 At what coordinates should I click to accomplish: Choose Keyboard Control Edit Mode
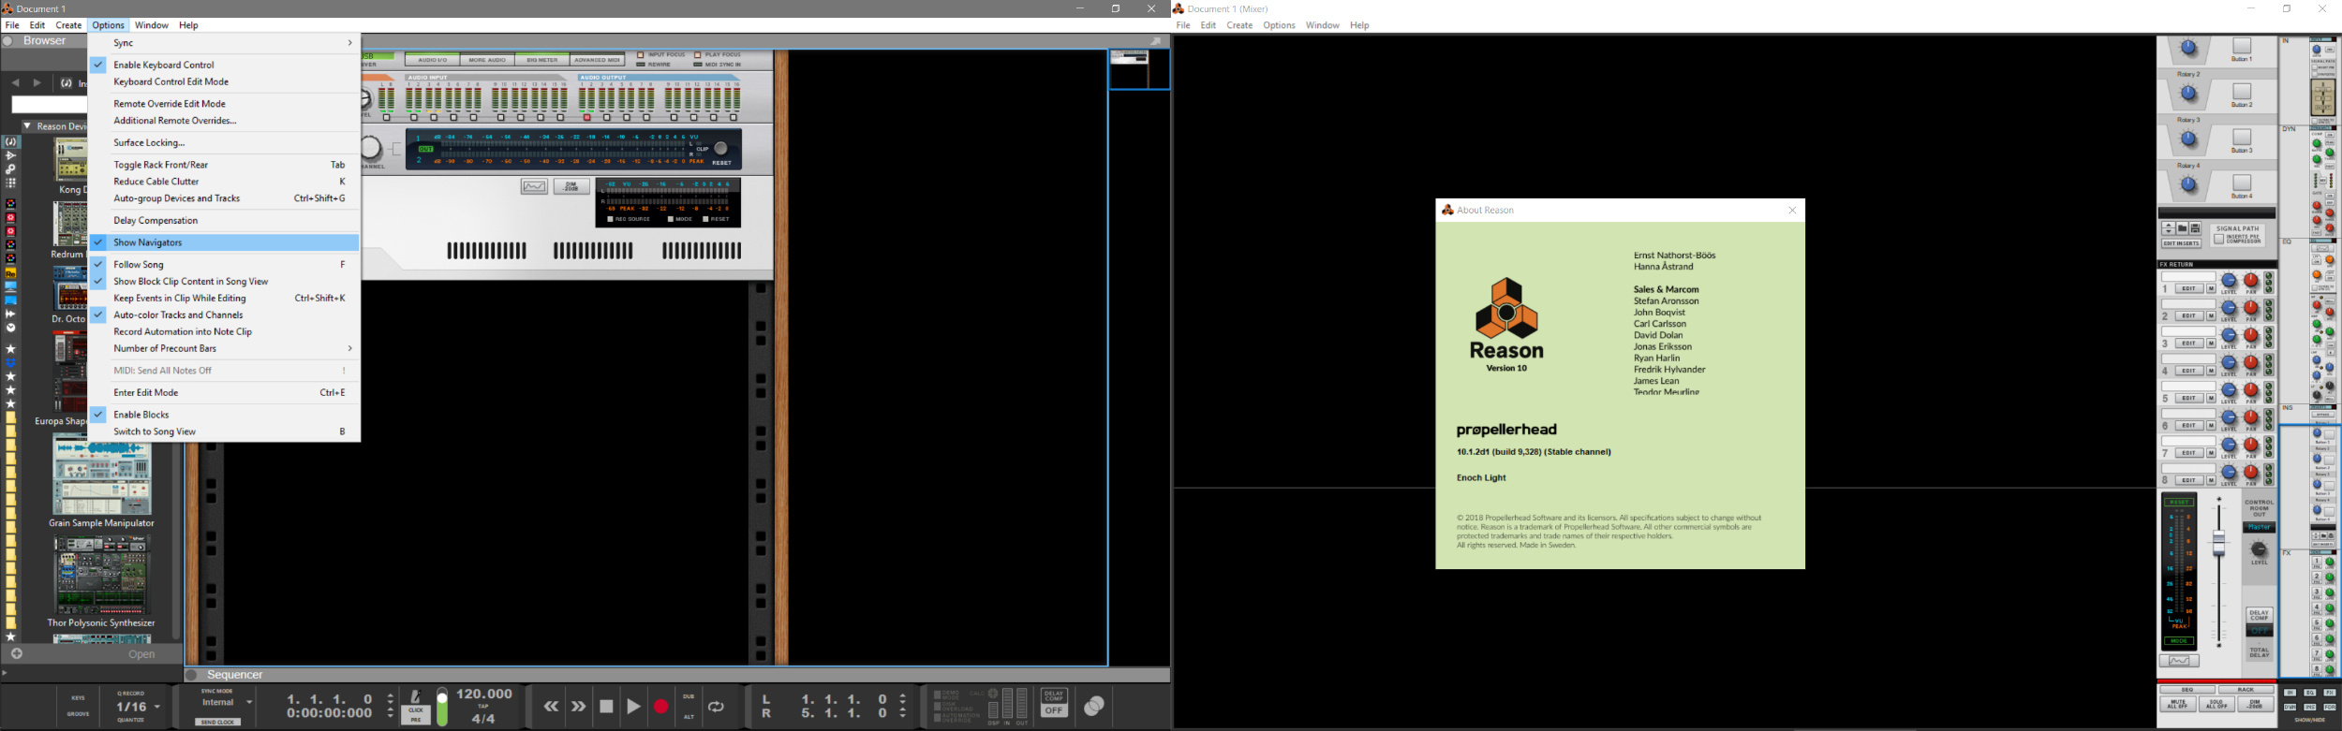coord(224,81)
